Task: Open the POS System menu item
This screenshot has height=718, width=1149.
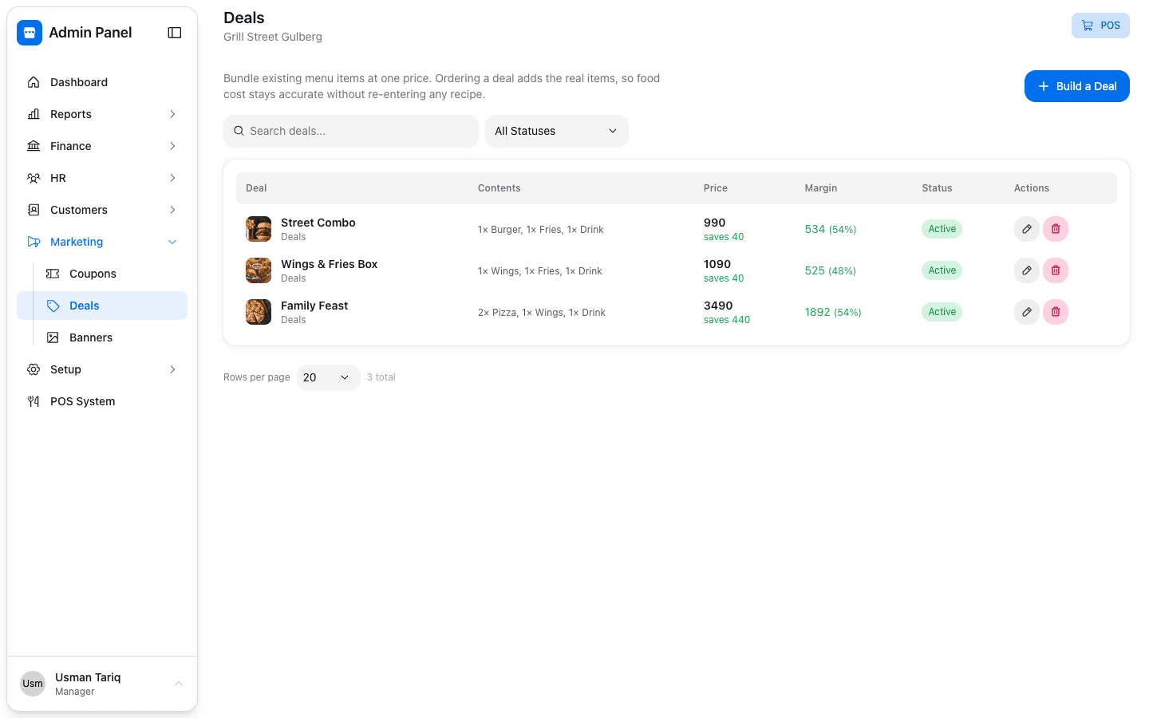Action: pos(102,401)
